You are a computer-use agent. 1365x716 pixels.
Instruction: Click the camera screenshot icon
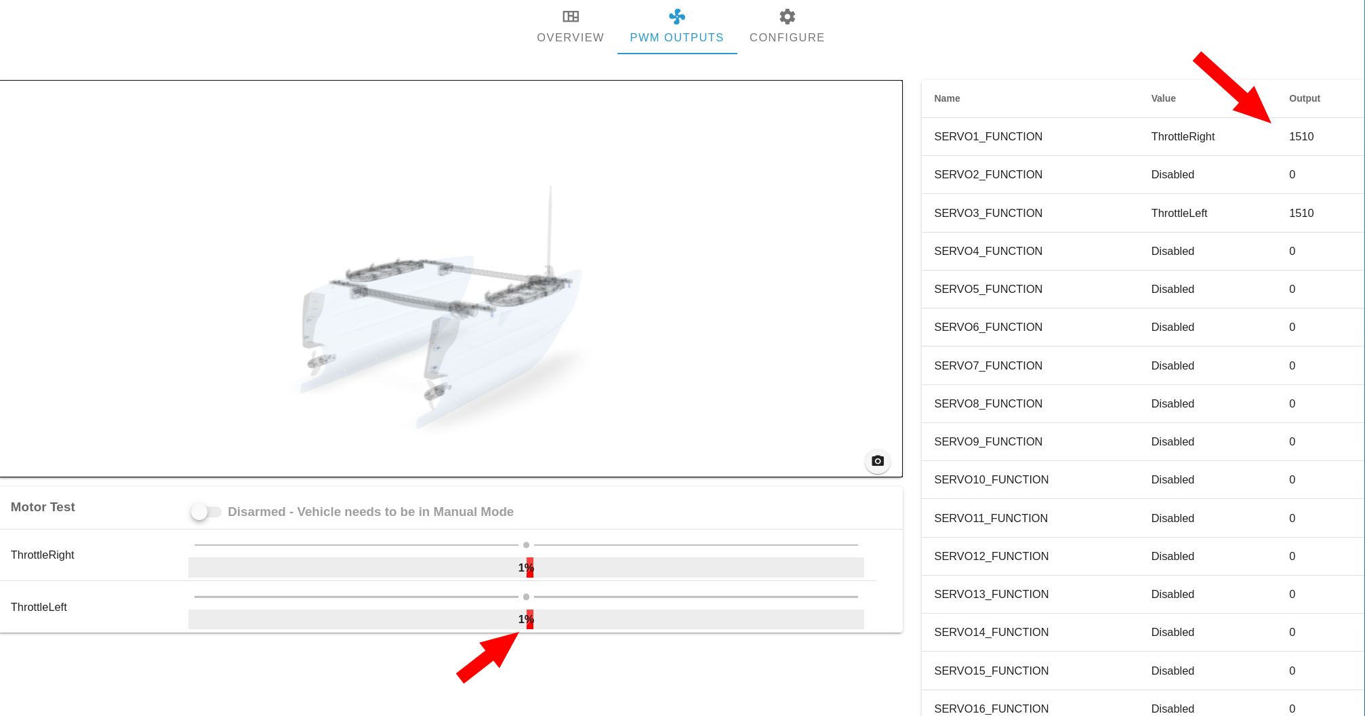point(878,461)
